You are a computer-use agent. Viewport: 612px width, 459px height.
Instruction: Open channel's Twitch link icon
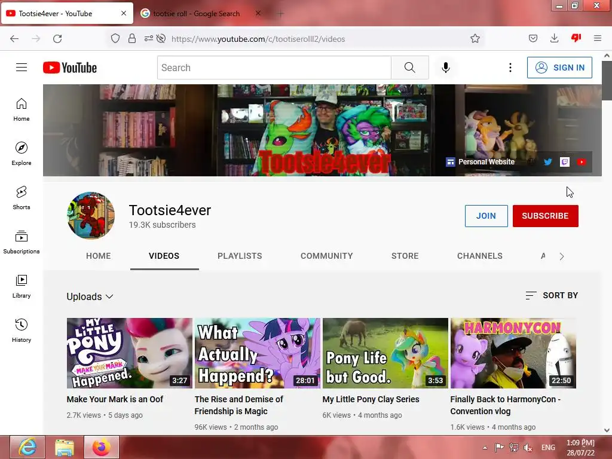[565, 162]
